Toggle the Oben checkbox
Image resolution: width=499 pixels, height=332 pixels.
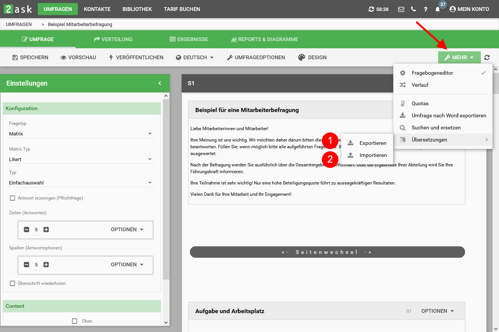(x=75, y=321)
